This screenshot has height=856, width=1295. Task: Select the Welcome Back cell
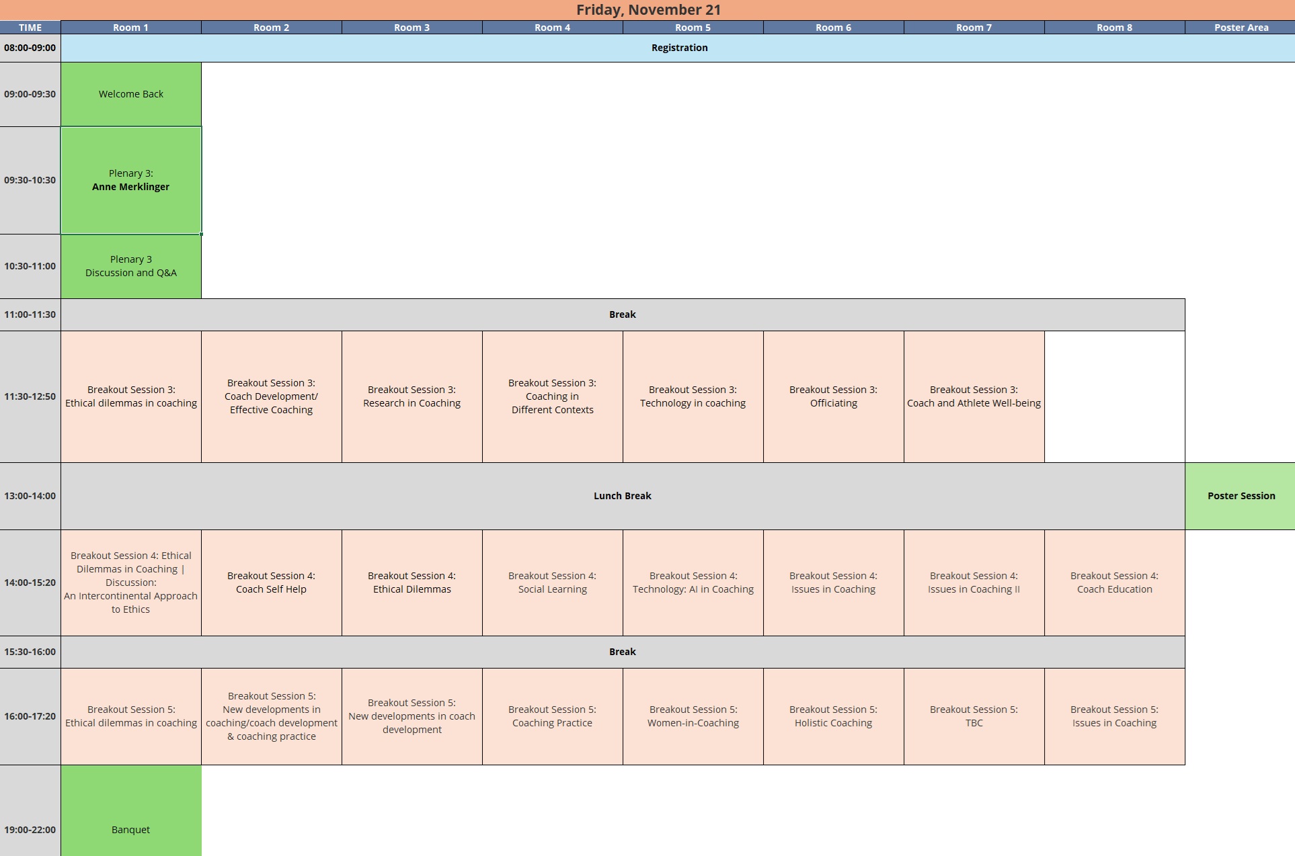click(x=131, y=94)
